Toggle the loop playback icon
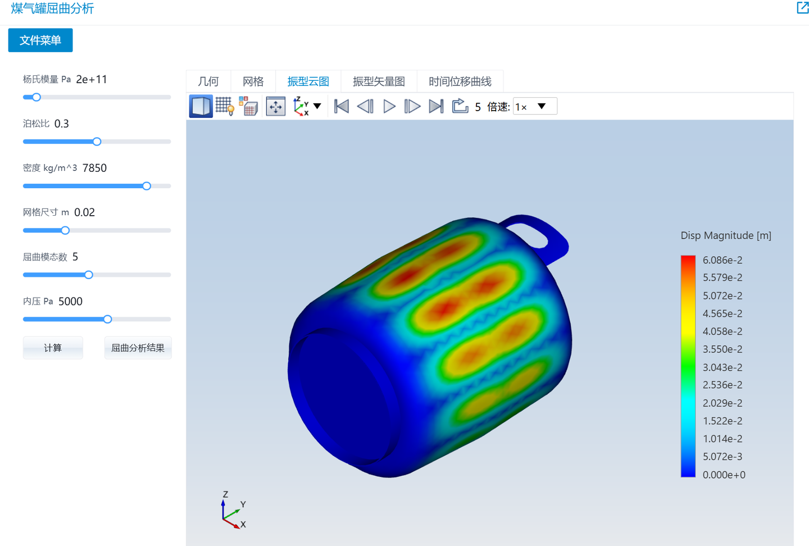809x546 pixels. (x=460, y=106)
